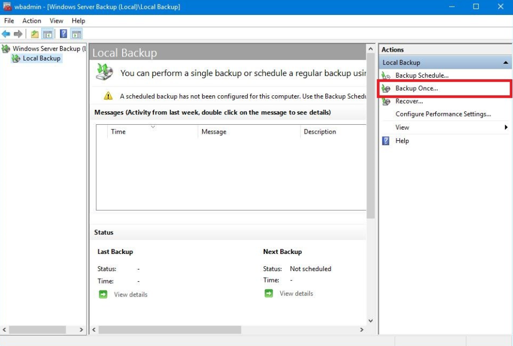This screenshot has width=513, height=346.
Task: Select Local Backup in the console tree
Action: click(42, 58)
